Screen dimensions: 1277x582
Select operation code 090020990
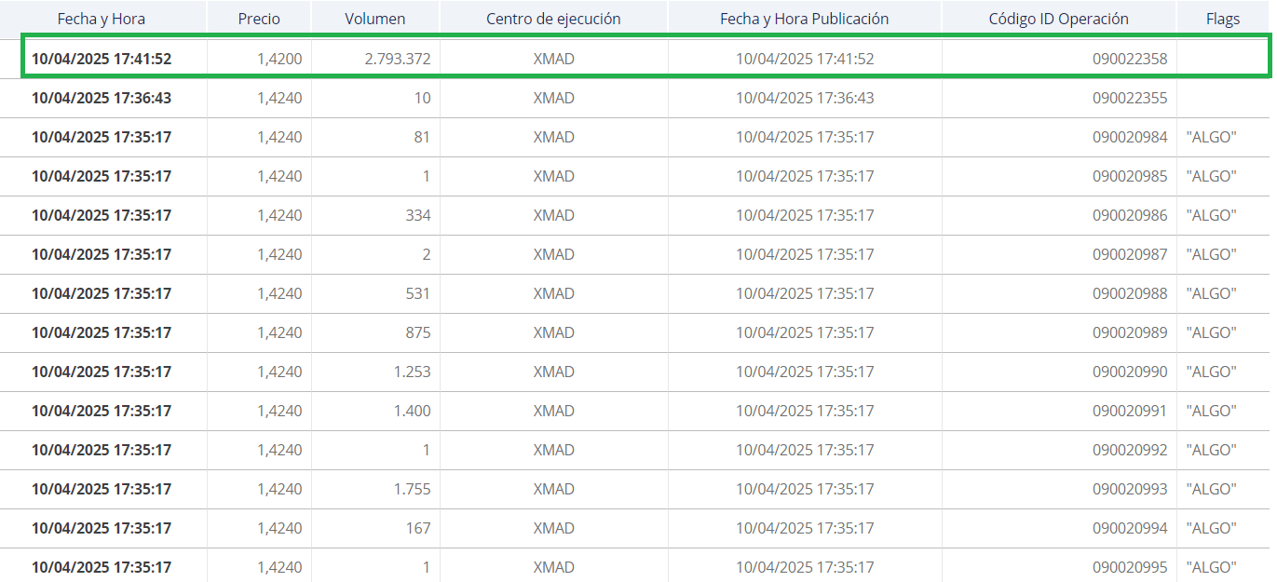[1130, 372]
